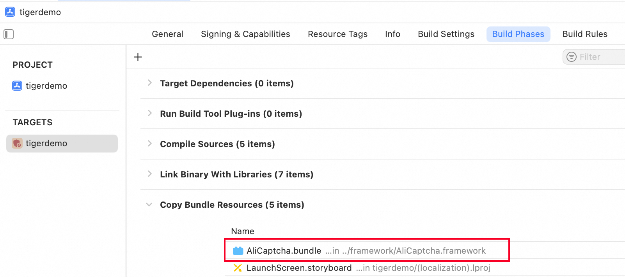Select tigerdemo target icon under TARGETS
This screenshot has width=625, height=277.
[17, 143]
